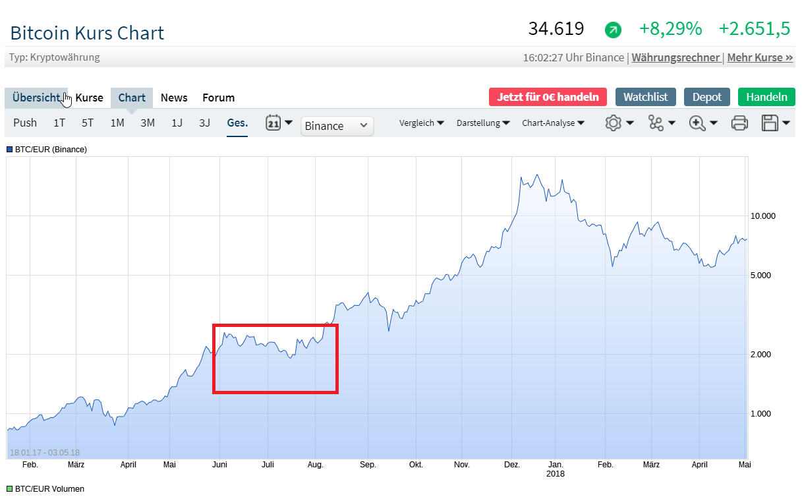Print the chart with the printer icon
This screenshot has width=802, height=497.
tap(739, 123)
